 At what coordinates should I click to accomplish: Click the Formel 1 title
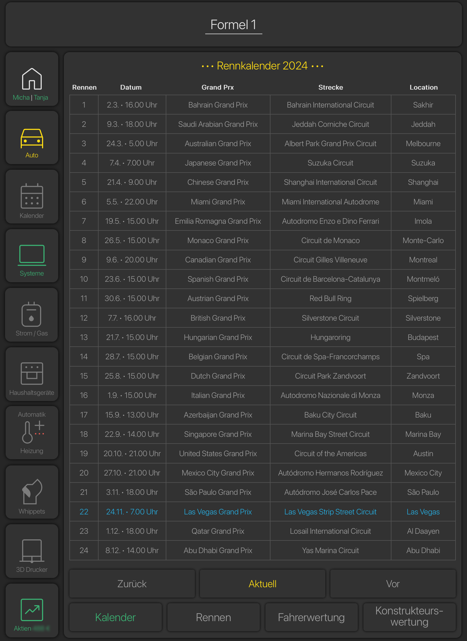point(233,25)
